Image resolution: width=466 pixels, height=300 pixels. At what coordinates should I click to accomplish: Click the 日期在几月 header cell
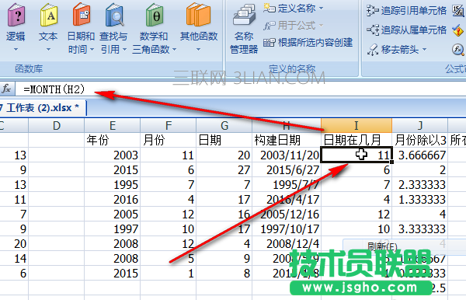coord(356,140)
